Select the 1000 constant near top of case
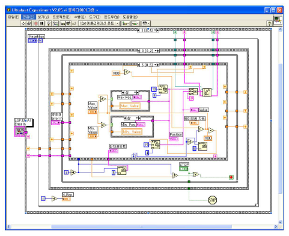 116,73
